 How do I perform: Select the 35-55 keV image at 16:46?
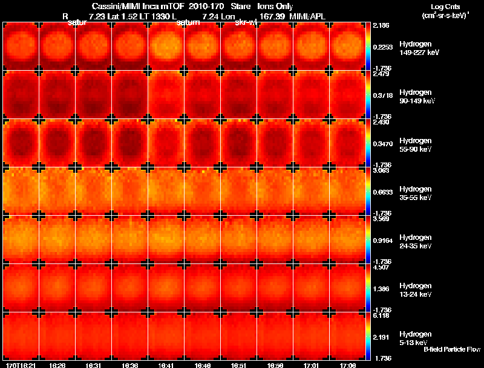coord(202,192)
